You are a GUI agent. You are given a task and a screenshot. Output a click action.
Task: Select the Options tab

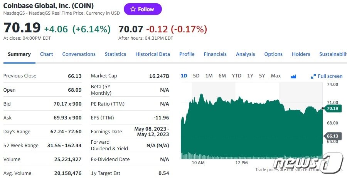coord(273,54)
